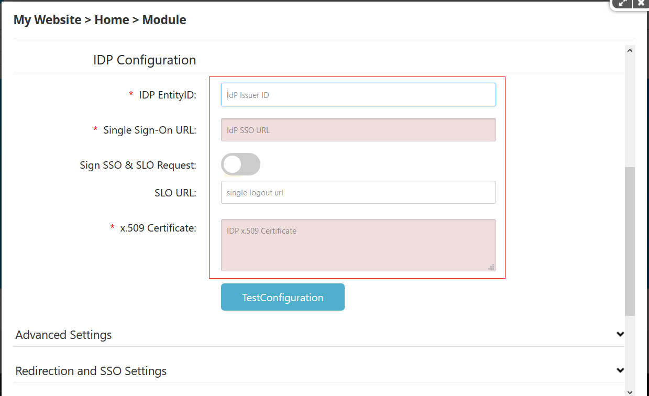Close the module popup with the X icon
The image size is (649, 396).
point(640,3)
